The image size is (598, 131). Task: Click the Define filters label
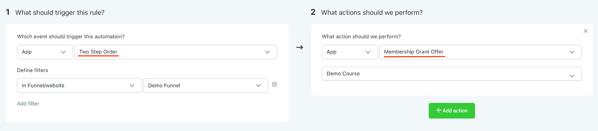click(x=32, y=70)
